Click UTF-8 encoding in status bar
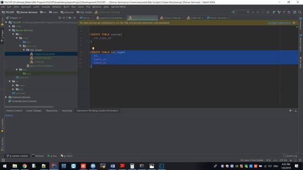The width and height of the screenshot is (303, 170). (283, 160)
